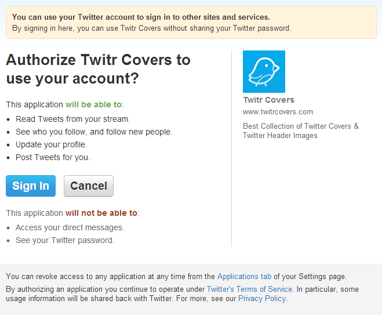Click the Post Tweets for you permission

click(53, 157)
